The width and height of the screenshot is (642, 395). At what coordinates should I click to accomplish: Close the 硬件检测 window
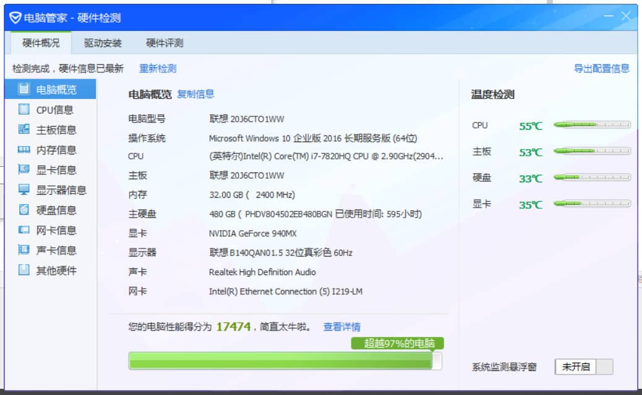(626, 16)
